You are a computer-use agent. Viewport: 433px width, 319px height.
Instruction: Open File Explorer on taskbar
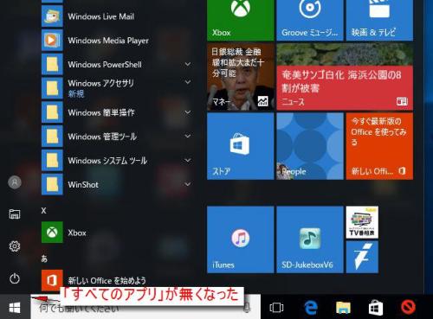pos(343,308)
